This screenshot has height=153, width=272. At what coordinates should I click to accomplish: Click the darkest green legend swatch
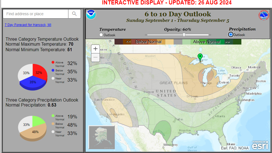coord(237,42)
